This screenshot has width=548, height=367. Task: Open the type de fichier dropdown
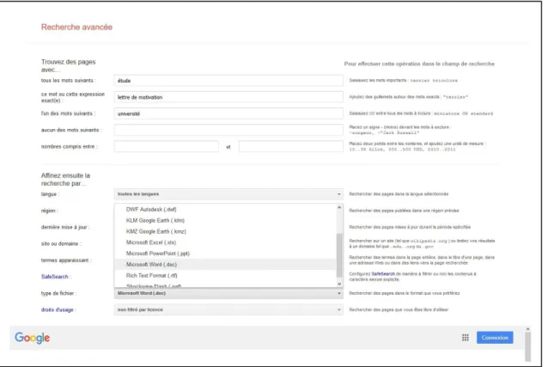pyautogui.click(x=228, y=293)
